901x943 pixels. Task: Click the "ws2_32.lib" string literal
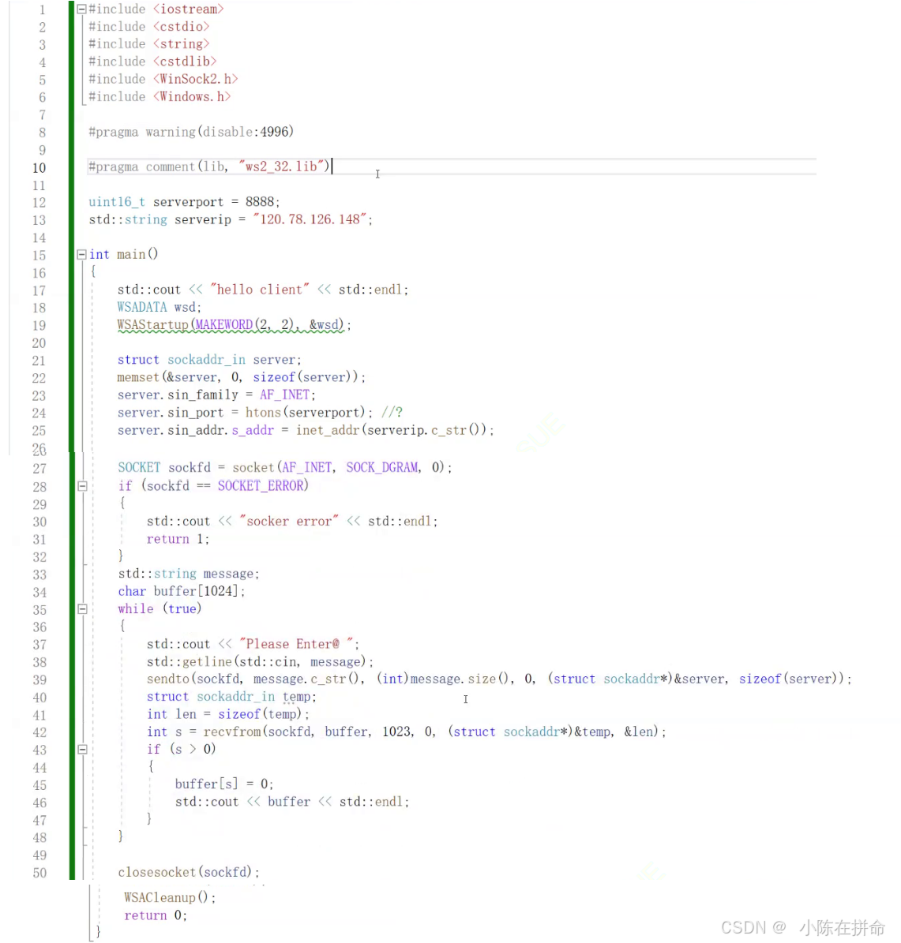click(282, 167)
